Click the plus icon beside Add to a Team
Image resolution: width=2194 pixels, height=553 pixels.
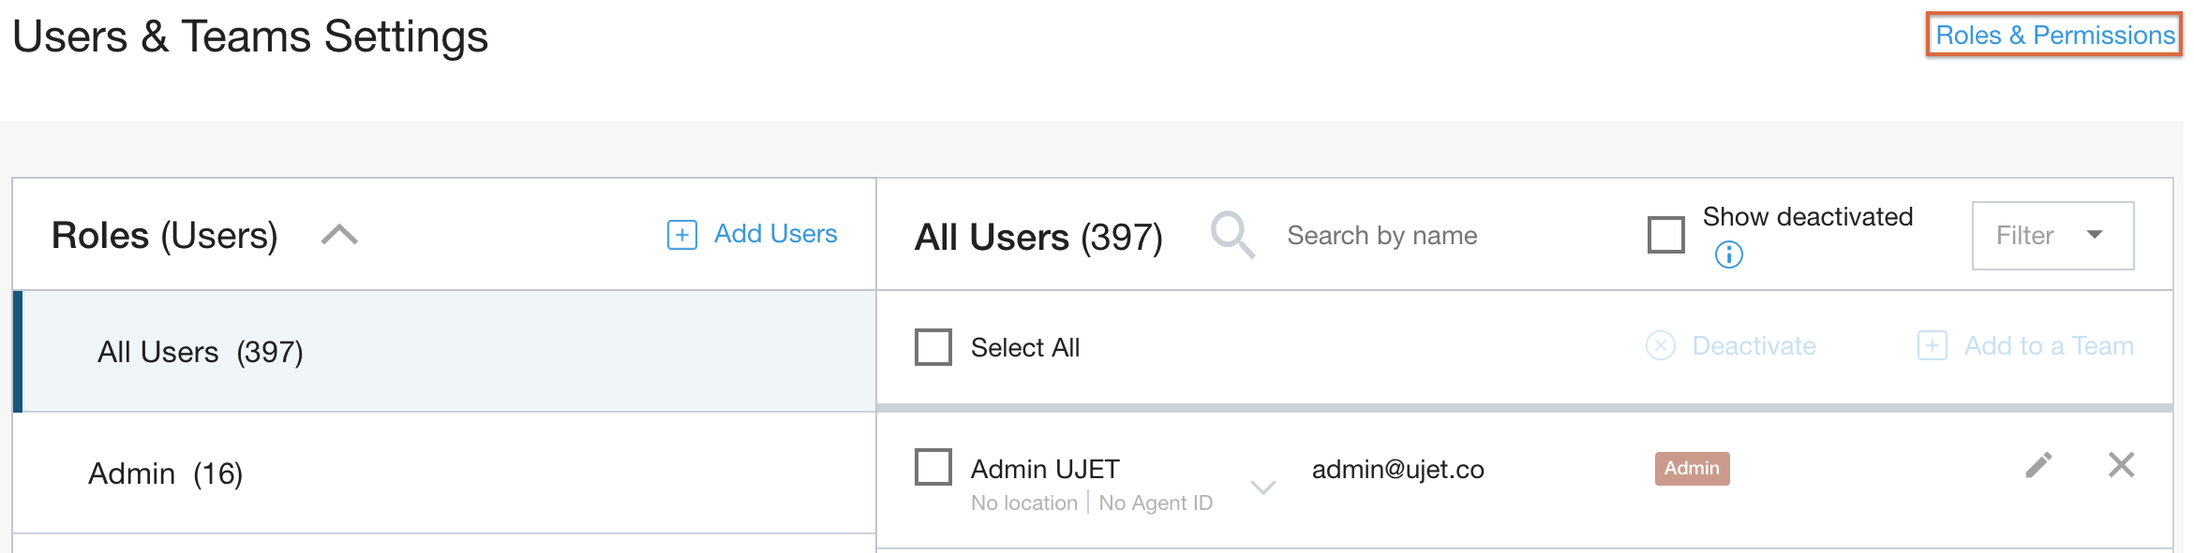tap(1933, 346)
